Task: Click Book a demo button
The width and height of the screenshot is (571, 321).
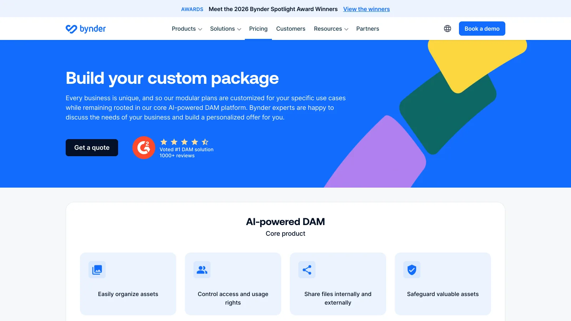Action: point(482,29)
